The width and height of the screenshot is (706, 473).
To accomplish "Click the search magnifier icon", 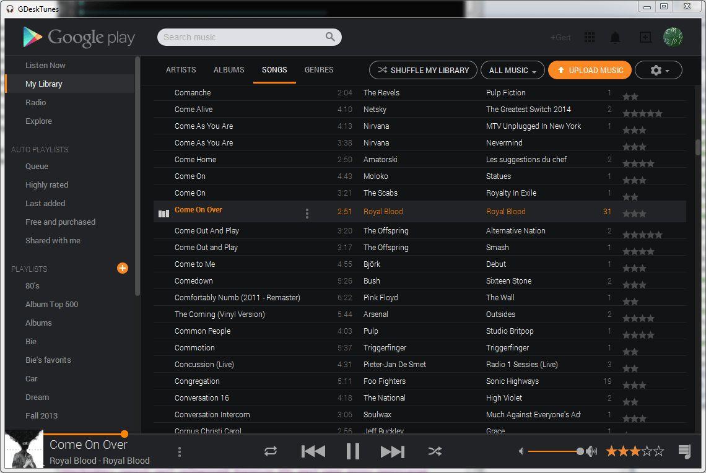I will (x=330, y=37).
